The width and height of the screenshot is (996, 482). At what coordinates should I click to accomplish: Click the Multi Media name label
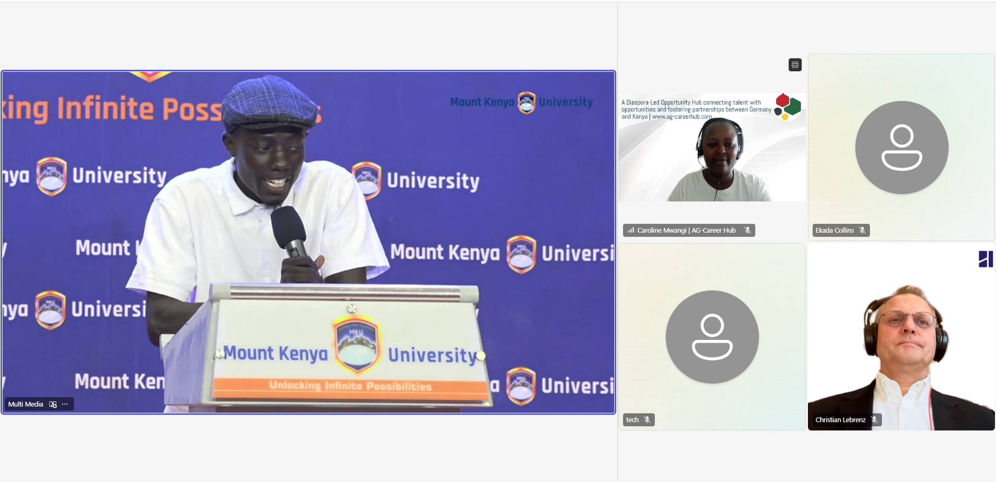click(26, 404)
